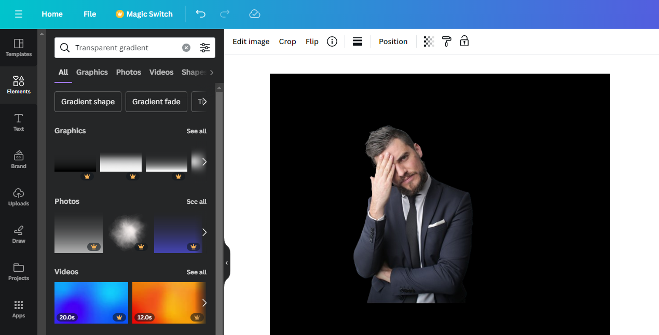Open the Brand sidebar panel
The height and width of the screenshot is (335, 659).
point(19,160)
